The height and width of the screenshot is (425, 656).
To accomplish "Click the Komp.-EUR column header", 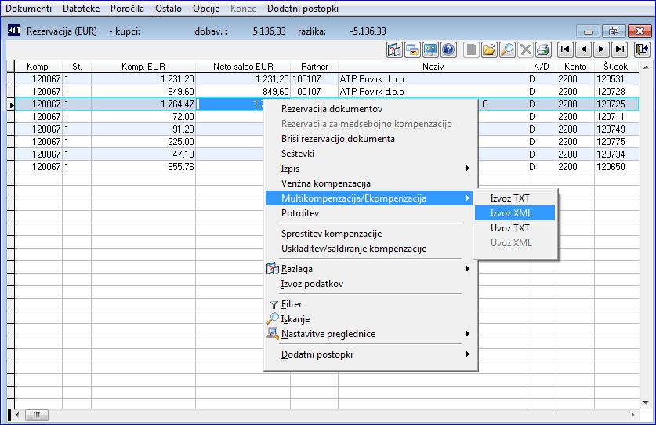I will coord(143,67).
